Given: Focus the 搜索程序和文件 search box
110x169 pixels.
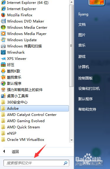Looking at the screenshot, I should [36, 163].
